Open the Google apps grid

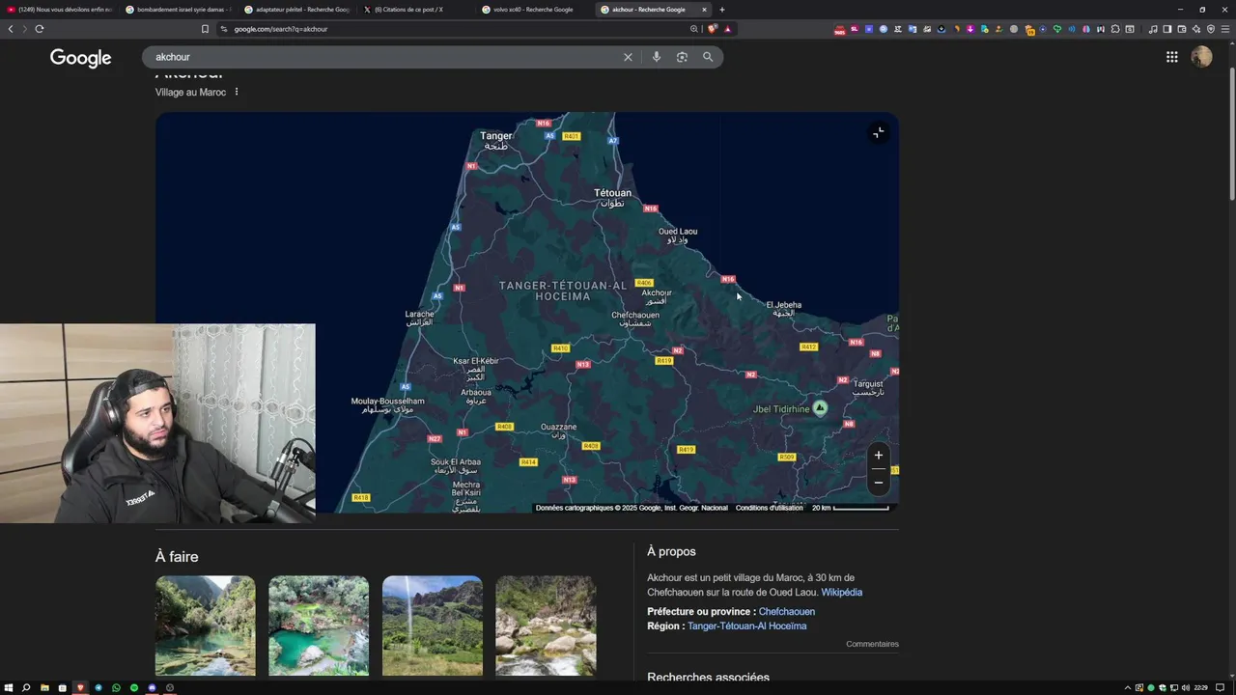pyautogui.click(x=1171, y=57)
